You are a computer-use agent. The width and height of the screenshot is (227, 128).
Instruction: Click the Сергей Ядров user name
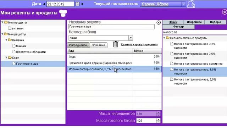tap(155, 4)
